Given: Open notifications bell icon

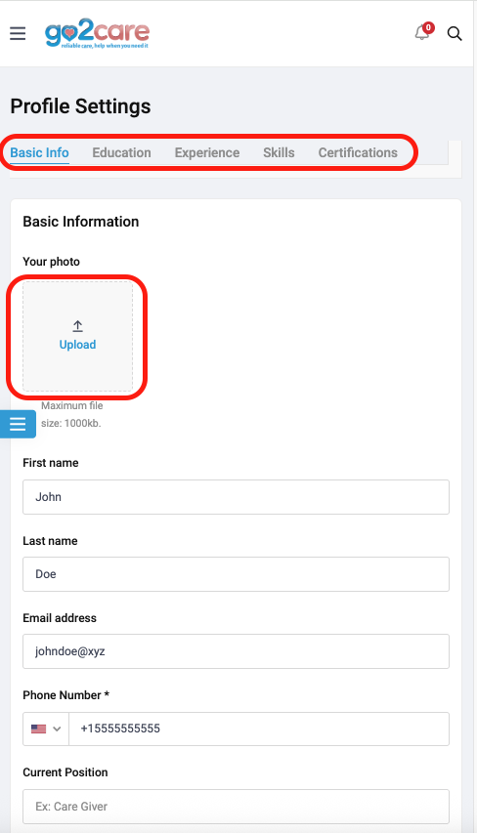Looking at the screenshot, I should pyautogui.click(x=421, y=33).
